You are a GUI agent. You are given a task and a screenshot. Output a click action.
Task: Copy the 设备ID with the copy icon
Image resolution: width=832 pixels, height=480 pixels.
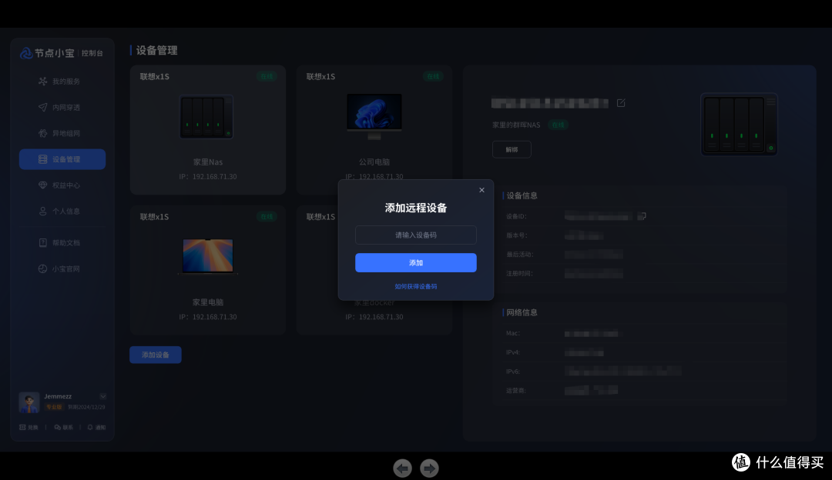[x=642, y=216]
